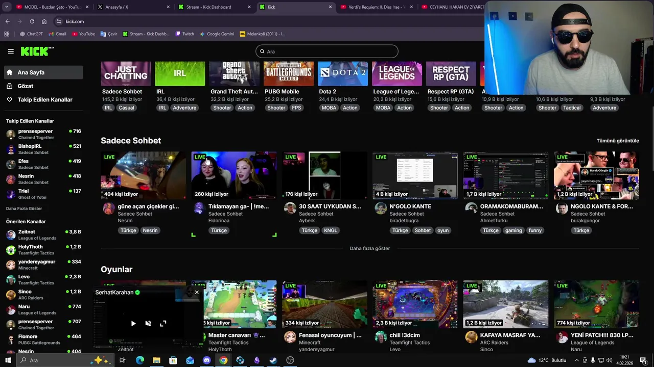Open Gözat in sidebar

pyautogui.click(x=43, y=86)
